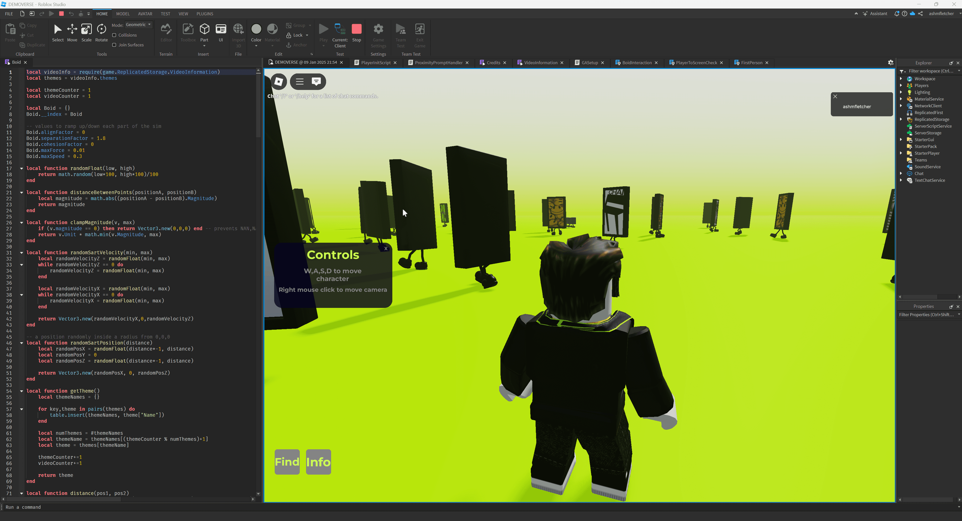This screenshot has width=962, height=521.
Task: Click the ashmfletcher account name
Action: pyautogui.click(x=941, y=14)
